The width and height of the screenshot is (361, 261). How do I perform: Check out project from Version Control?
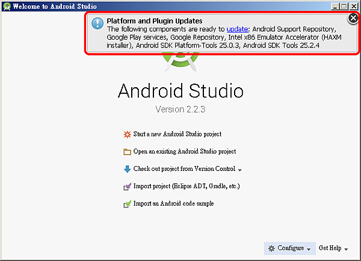[184, 169]
